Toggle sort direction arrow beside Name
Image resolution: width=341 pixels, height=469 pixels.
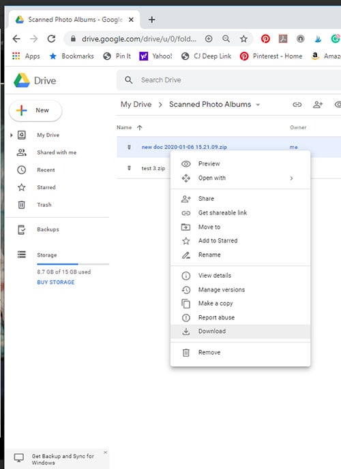[x=140, y=127]
